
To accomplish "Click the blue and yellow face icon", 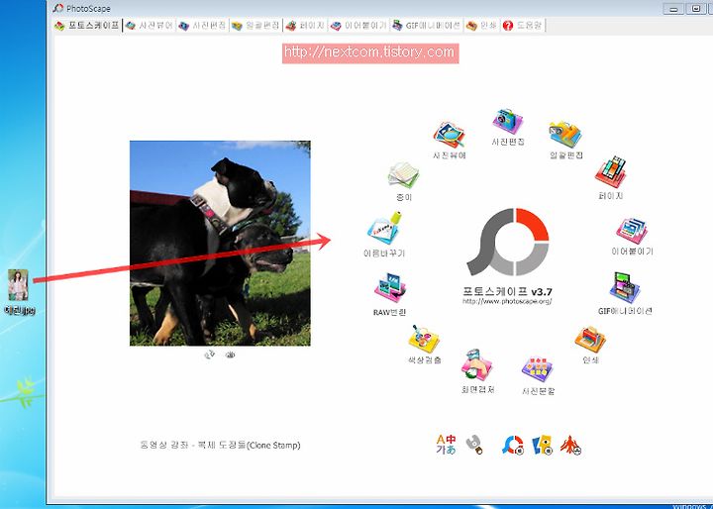I will (x=542, y=445).
